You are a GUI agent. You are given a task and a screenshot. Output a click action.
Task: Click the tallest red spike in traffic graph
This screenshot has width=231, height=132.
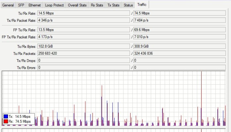(x=201, y=99)
